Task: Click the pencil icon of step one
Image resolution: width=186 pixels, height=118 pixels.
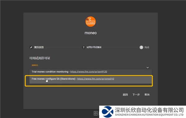Action: click(x=31, y=47)
